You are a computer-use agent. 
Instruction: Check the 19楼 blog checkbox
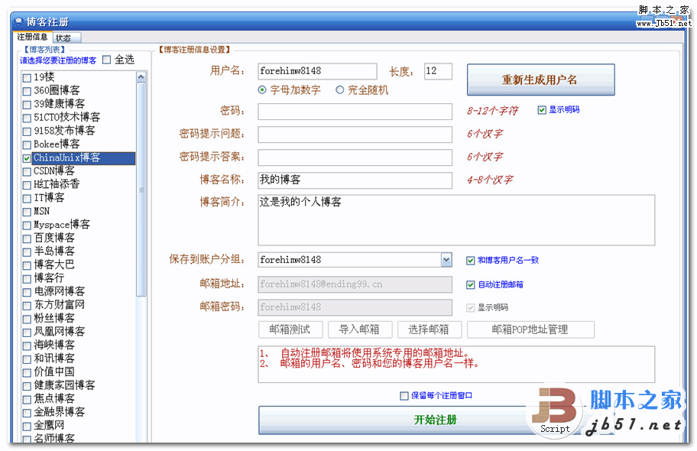[x=27, y=78]
